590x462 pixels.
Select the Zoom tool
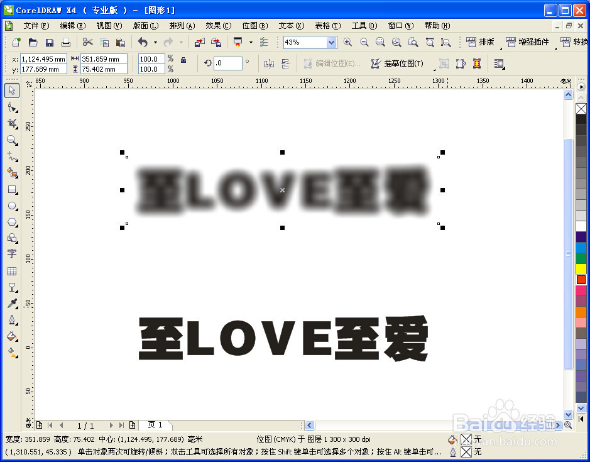tap(13, 140)
